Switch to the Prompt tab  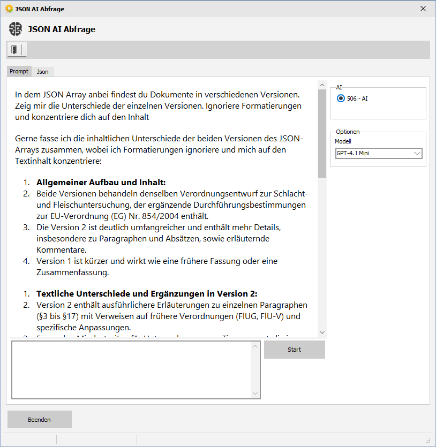coord(19,71)
